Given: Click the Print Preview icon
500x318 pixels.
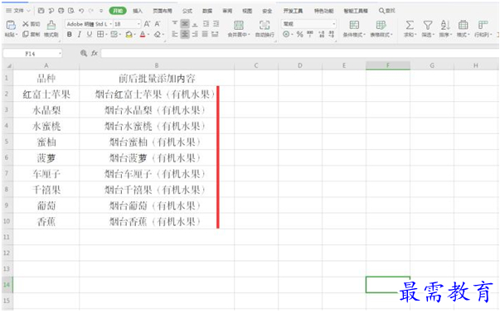Looking at the screenshot, I should click(x=71, y=11).
